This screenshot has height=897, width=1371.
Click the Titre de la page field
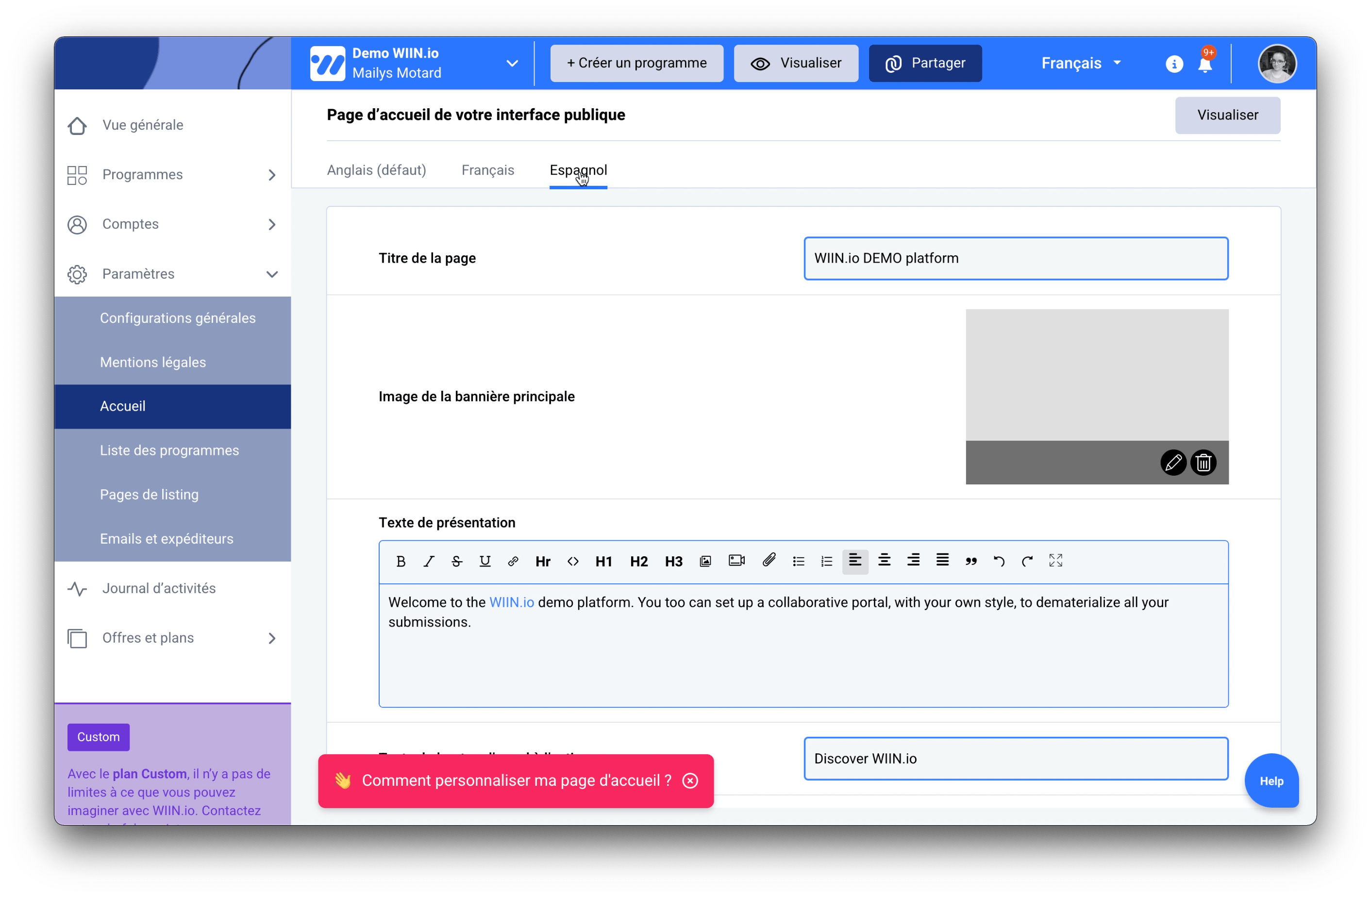(x=1016, y=259)
